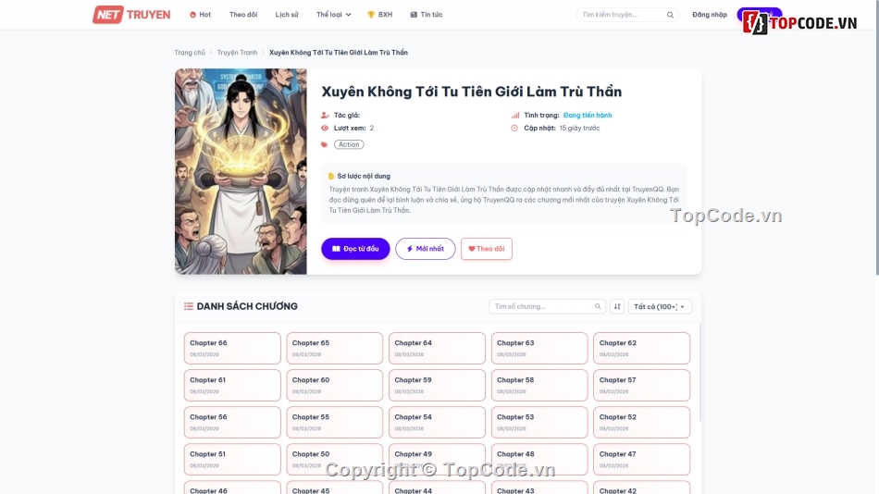
Task: Toggle Theo dõi follow button
Action: (486, 249)
